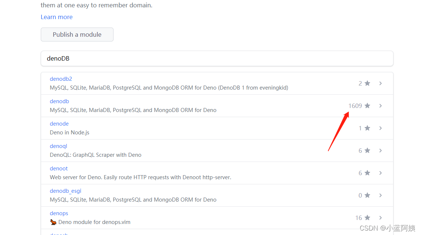Follow the Learn more link
421x235 pixels.
click(57, 17)
